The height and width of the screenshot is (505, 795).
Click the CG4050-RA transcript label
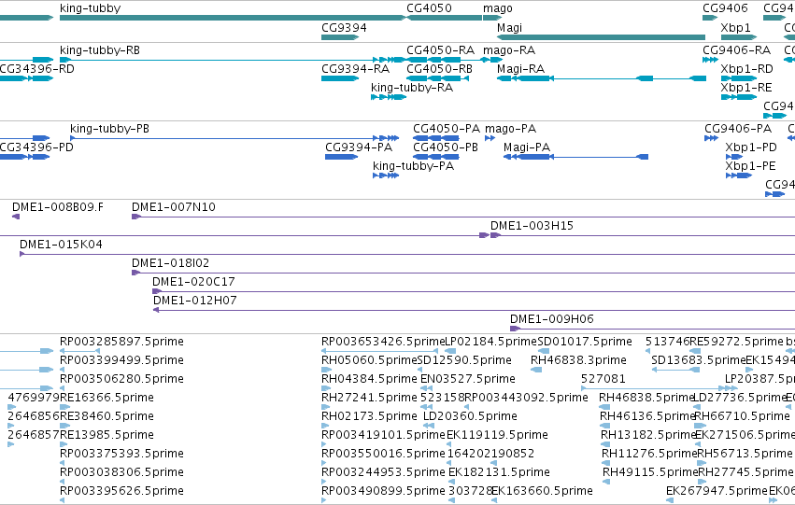441,50
